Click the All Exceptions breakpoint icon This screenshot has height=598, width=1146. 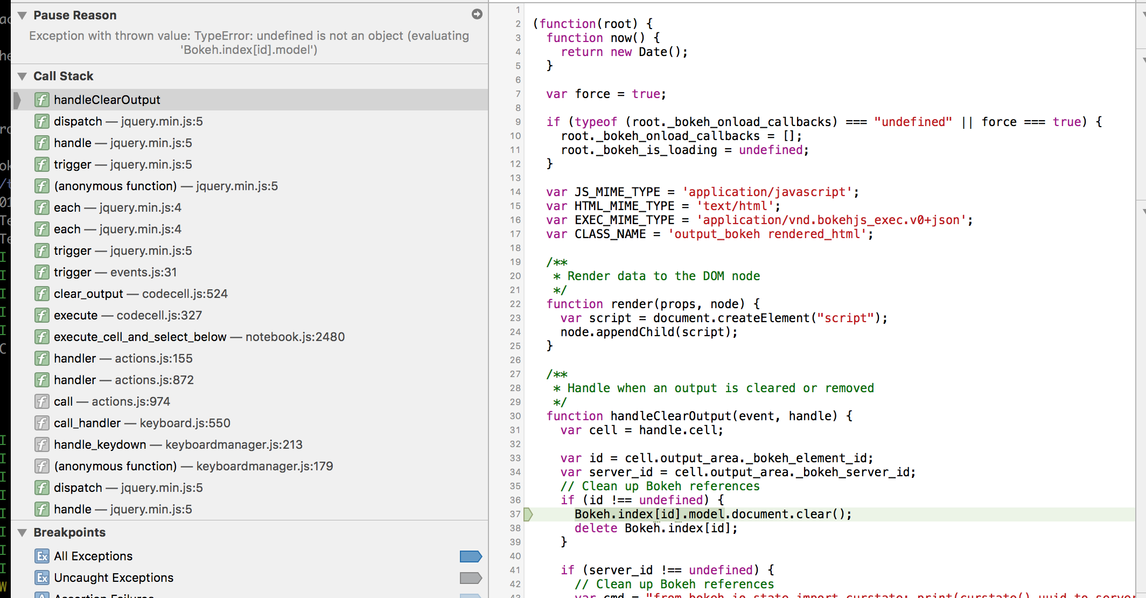pos(41,556)
